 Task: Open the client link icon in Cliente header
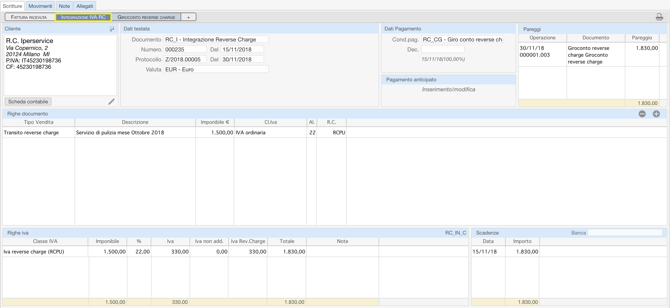point(112,29)
